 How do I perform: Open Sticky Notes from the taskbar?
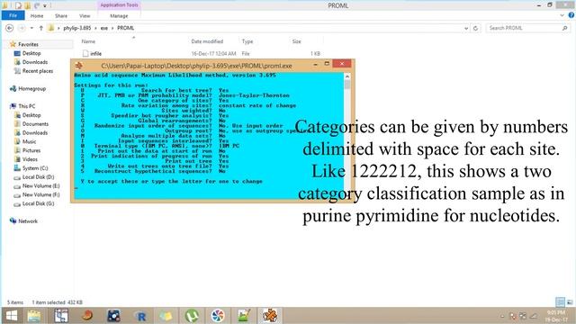click(166, 316)
